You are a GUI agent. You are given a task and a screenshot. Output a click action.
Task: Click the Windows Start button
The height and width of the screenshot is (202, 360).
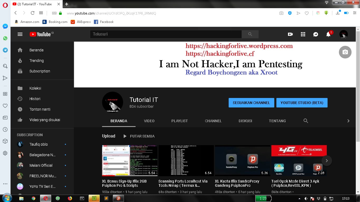click(7, 198)
